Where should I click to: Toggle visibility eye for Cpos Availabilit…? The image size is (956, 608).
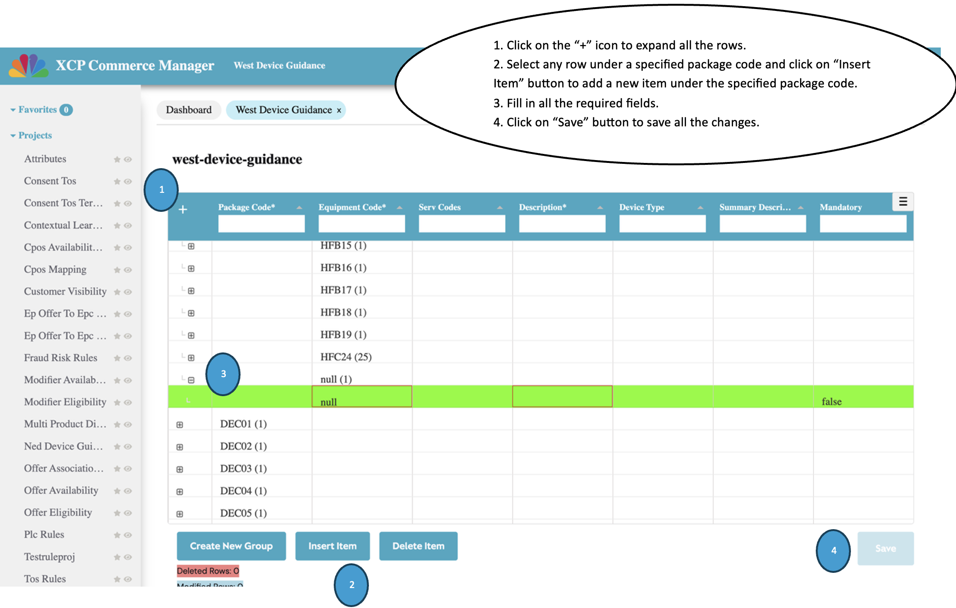128,248
